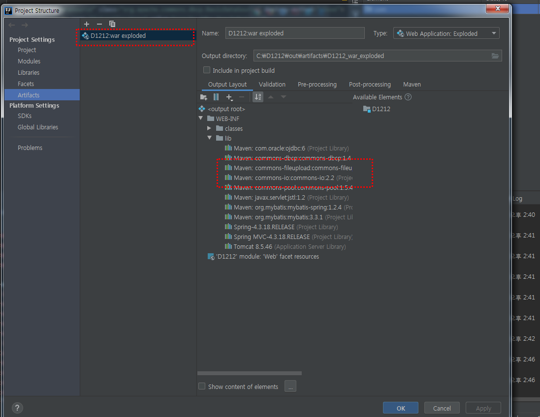540x417 pixels.
Task: Open Artifacts settings section
Action: 42,95
